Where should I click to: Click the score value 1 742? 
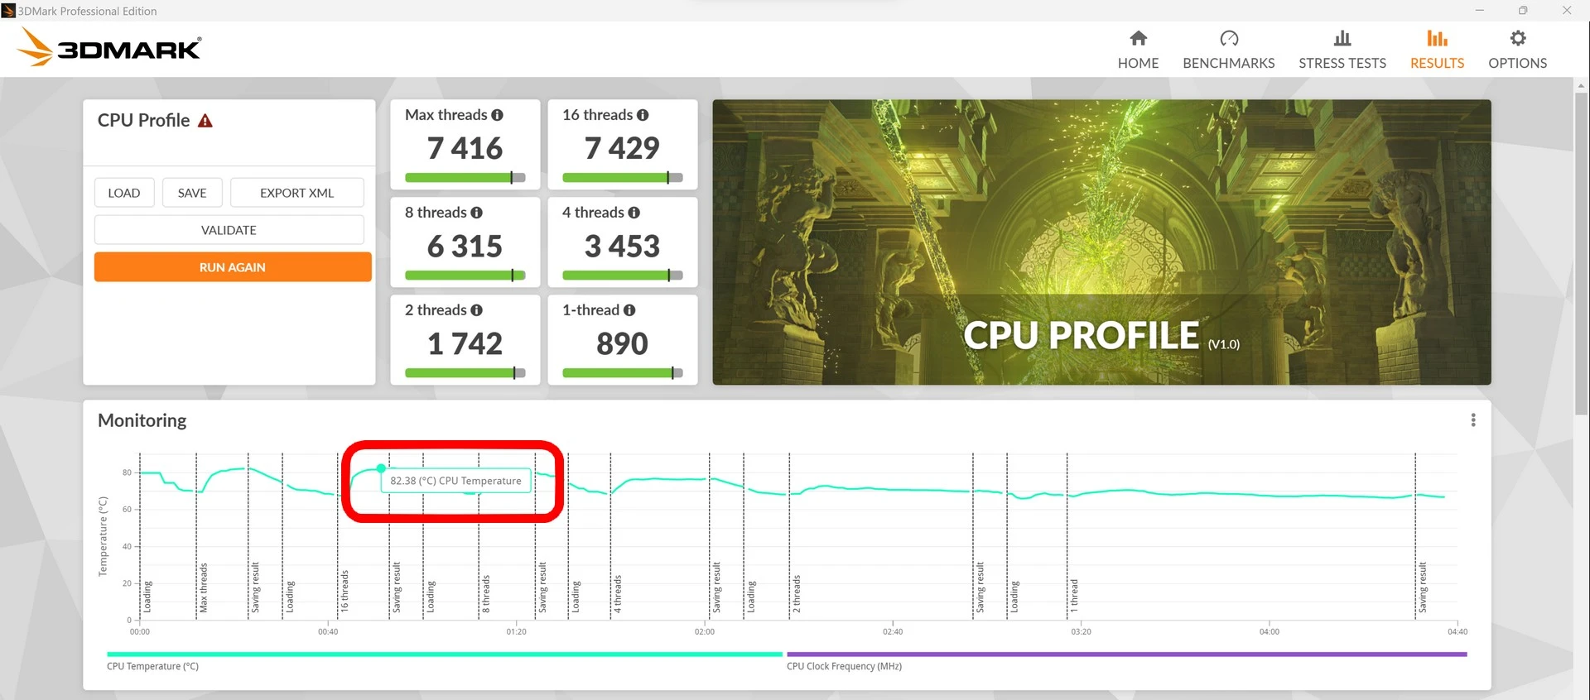(x=465, y=343)
